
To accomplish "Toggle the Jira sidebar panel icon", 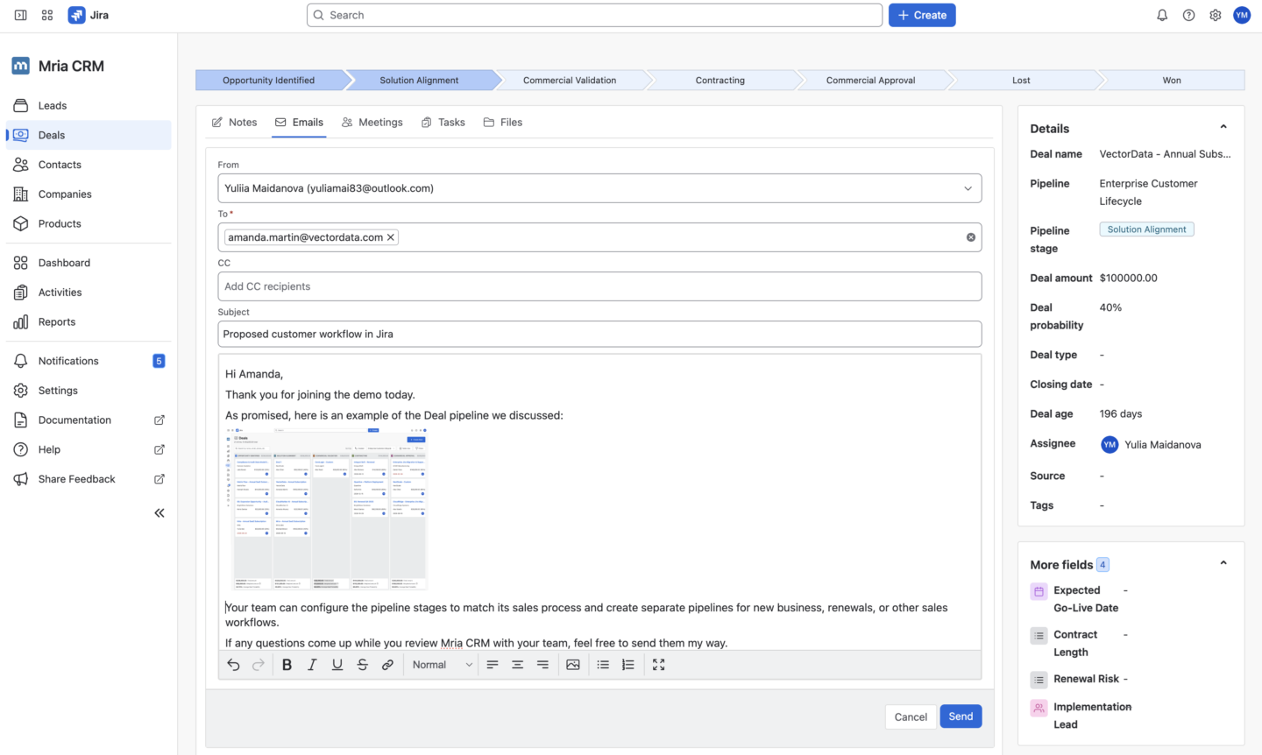I will point(20,15).
